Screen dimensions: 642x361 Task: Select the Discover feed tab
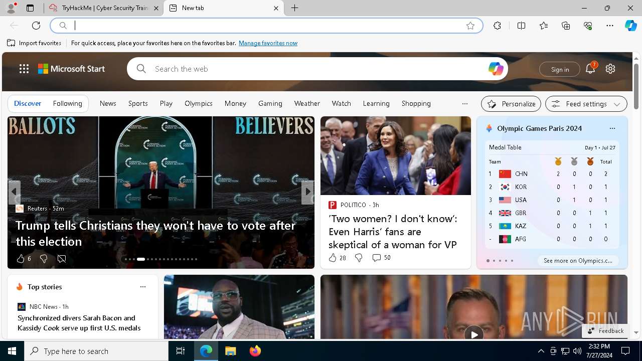pos(28,103)
